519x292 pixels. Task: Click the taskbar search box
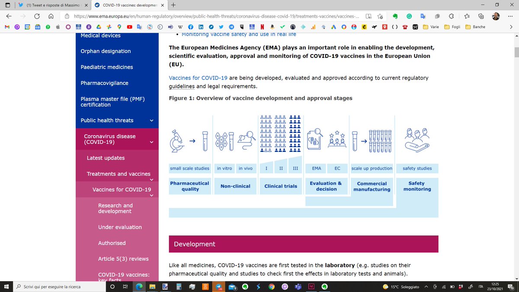tap(59, 286)
